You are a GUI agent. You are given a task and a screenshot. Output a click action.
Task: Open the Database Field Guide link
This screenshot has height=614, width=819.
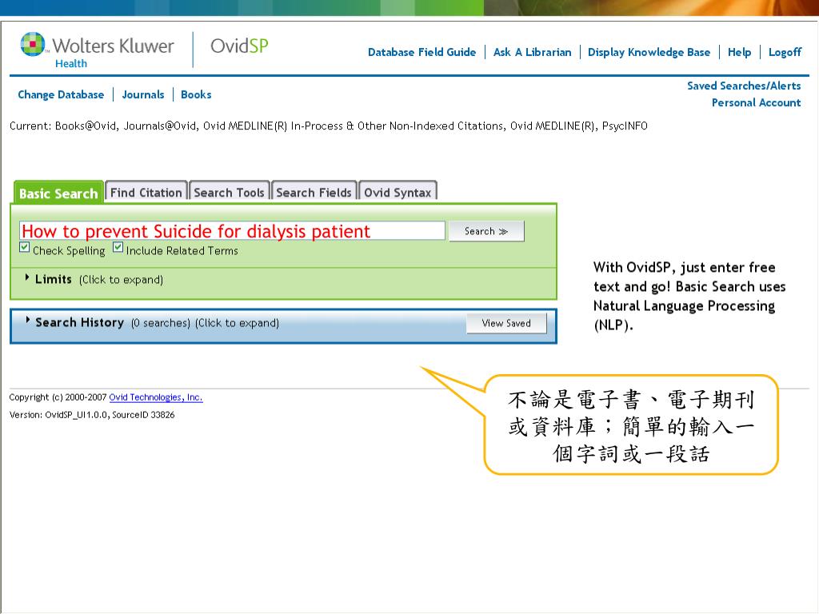[x=422, y=52]
